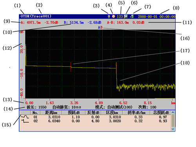Screen dimensions: 196x147
Task: Click the red B cursor label above graph
Action: point(102,27)
